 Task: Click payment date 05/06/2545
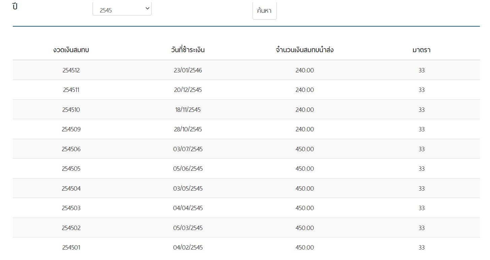tap(188, 169)
